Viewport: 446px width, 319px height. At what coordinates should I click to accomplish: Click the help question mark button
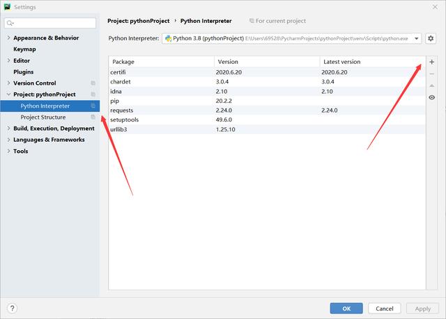click(13, 308)
